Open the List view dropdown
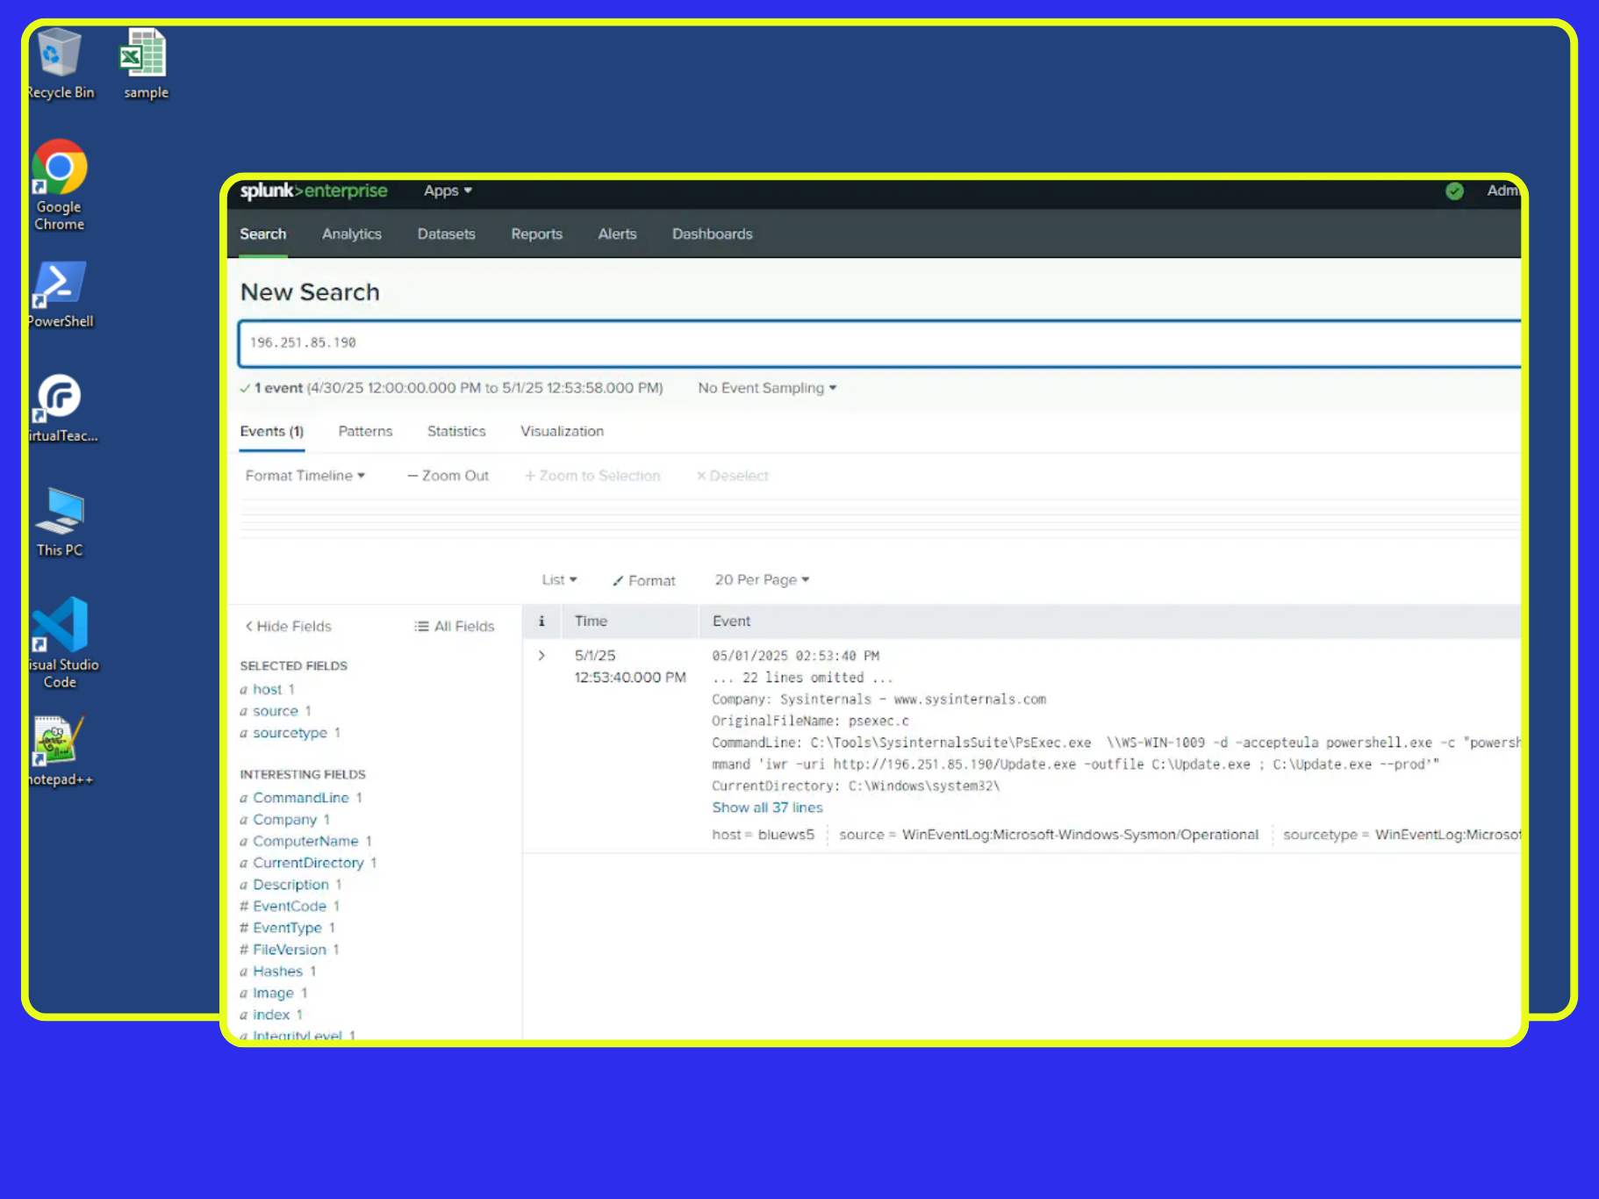Viewport: 1599px width, 1199px height. [559, 579]
